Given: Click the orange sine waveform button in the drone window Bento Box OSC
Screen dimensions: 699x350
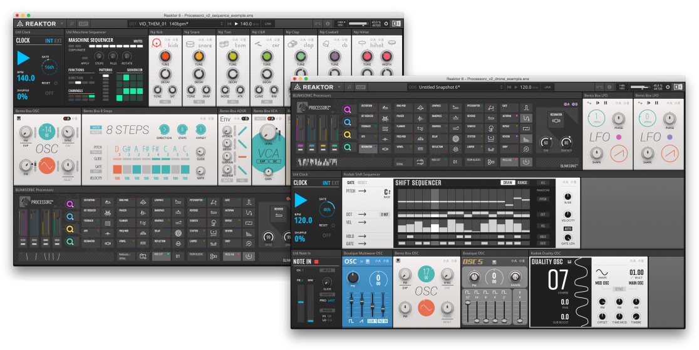Looking at the screenshot, I should click(x=426, y=307).
